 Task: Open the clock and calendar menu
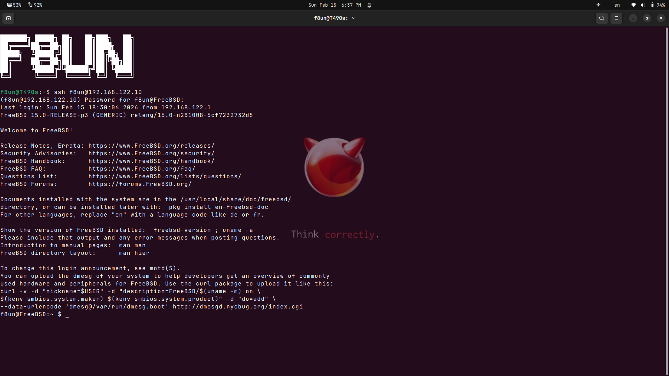tap(334, 5)
